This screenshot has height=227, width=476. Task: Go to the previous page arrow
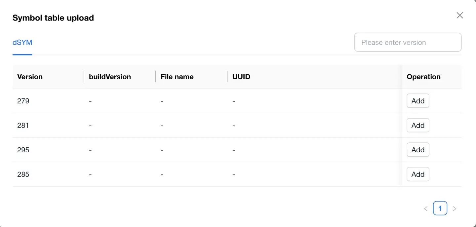point(426,208)
